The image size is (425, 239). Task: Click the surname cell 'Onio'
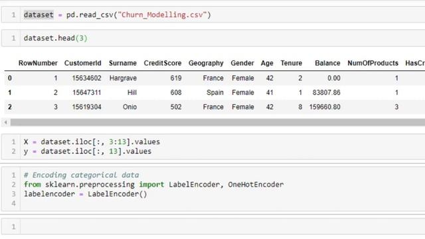pos(130,107)
